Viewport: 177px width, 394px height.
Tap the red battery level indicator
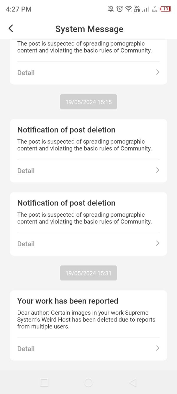pyautogui.click(x=165, y=9)
